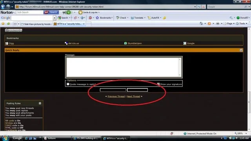Open the Google account user menu
This screenshot has height=141, width=251.
coord(243,18)
